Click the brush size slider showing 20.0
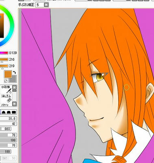The width and height of the screenshot is (154, 163). [x=9, y=119]
